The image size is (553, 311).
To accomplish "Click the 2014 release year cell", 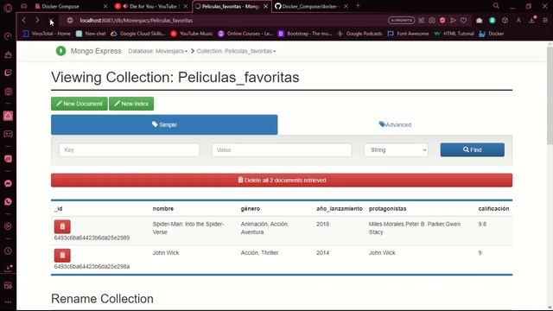I will point(322,253).
